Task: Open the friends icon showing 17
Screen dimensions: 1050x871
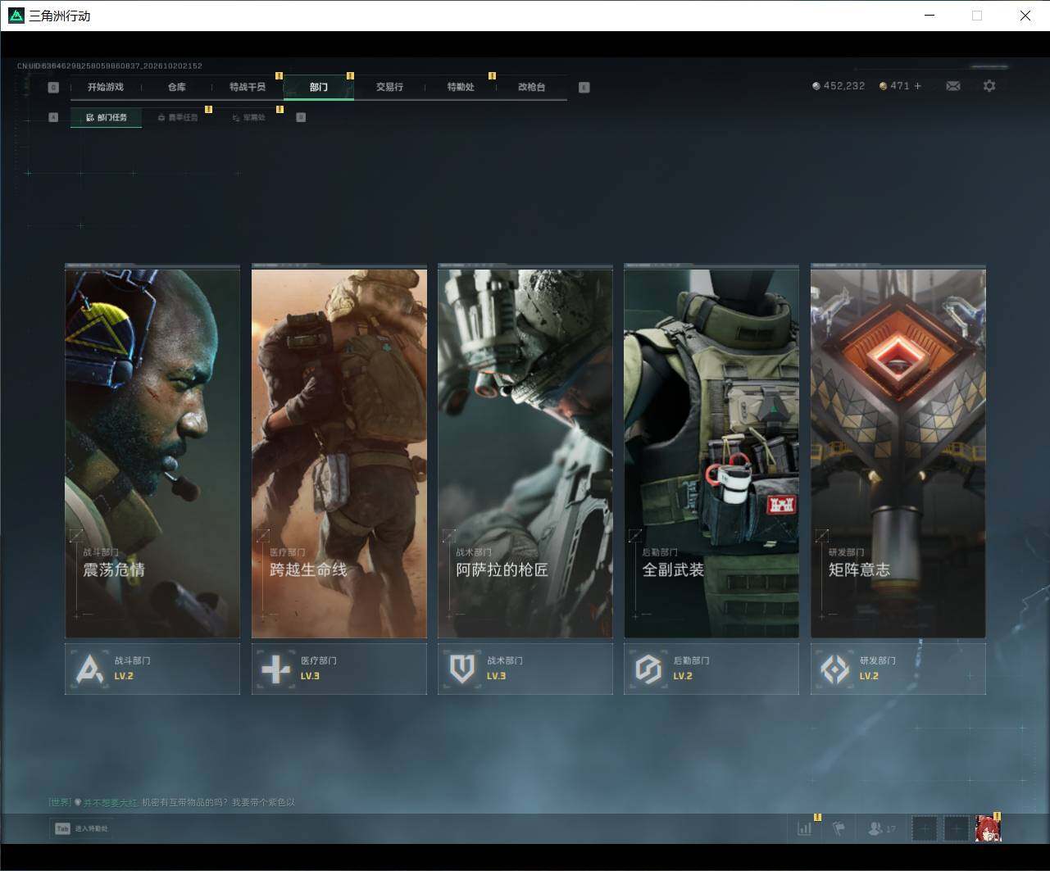Action: tap(882, 828)
